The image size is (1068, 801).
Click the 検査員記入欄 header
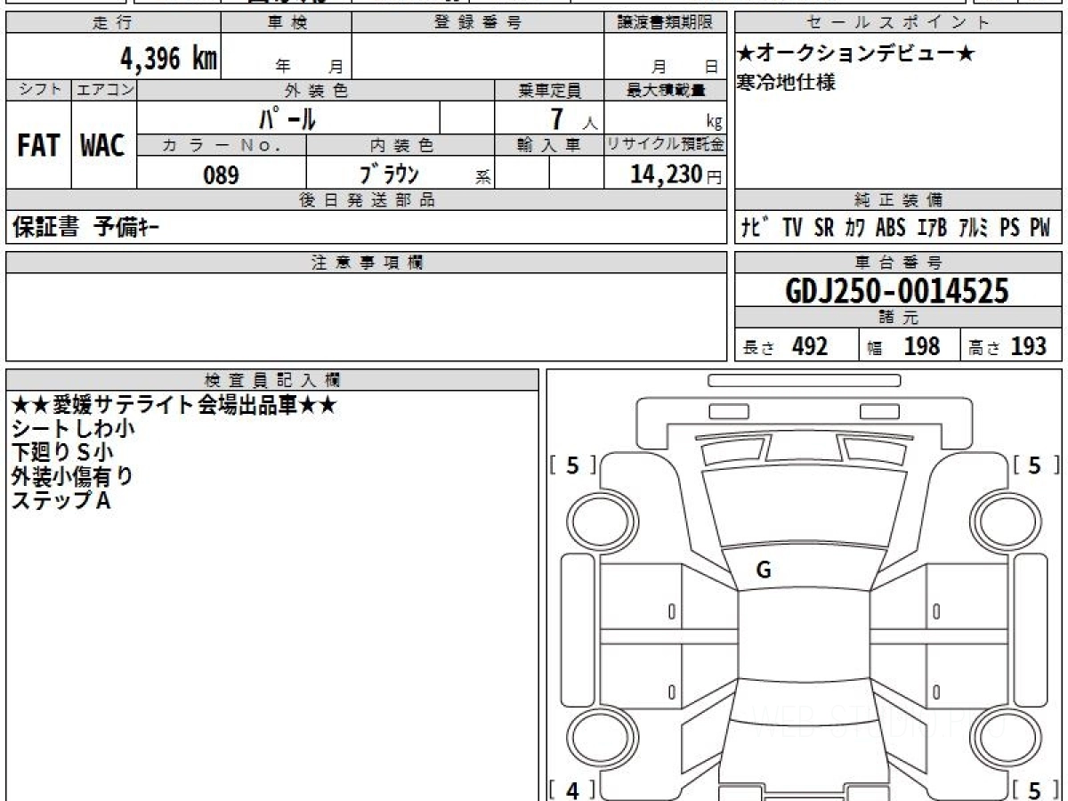[x=272, y=379]
